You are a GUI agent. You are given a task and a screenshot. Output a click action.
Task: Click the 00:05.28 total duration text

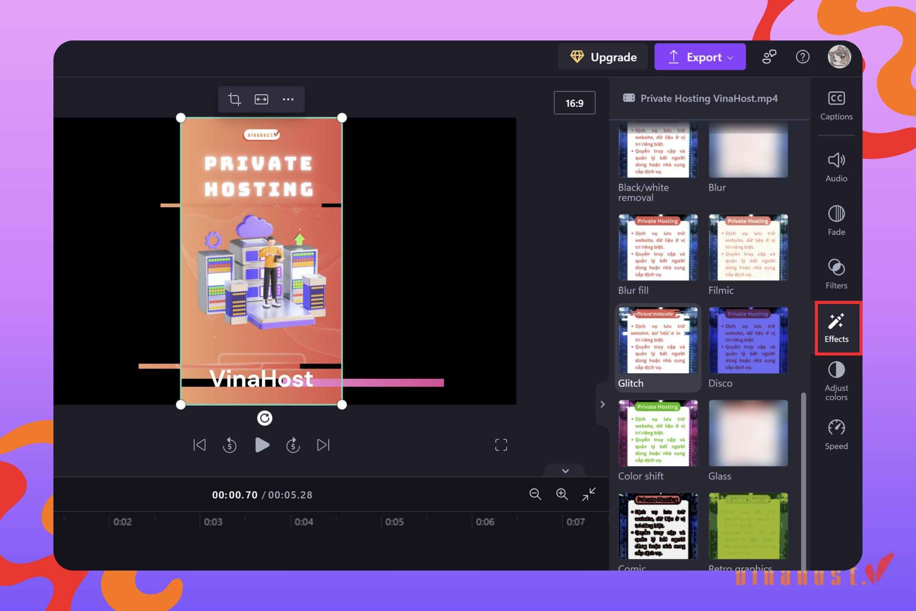coord(290,495)
